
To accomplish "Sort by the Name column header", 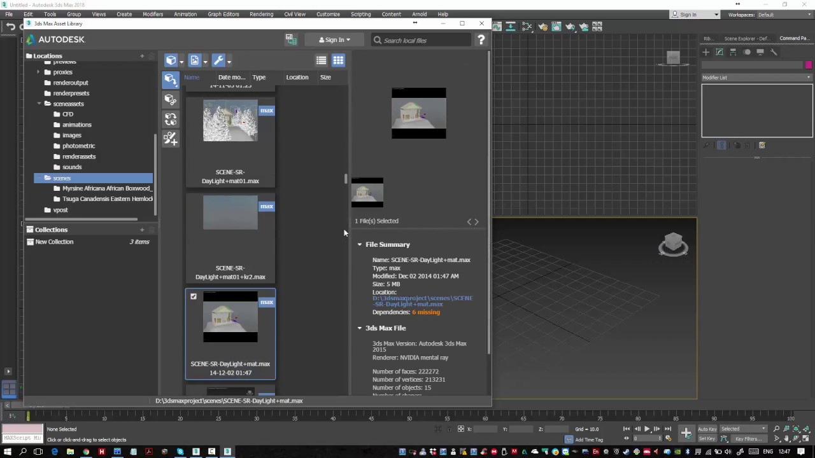I will (x=192, y=77).
